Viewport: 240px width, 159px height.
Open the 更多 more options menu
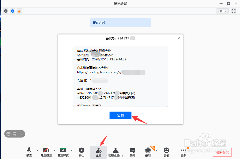(x=183, y=152)
